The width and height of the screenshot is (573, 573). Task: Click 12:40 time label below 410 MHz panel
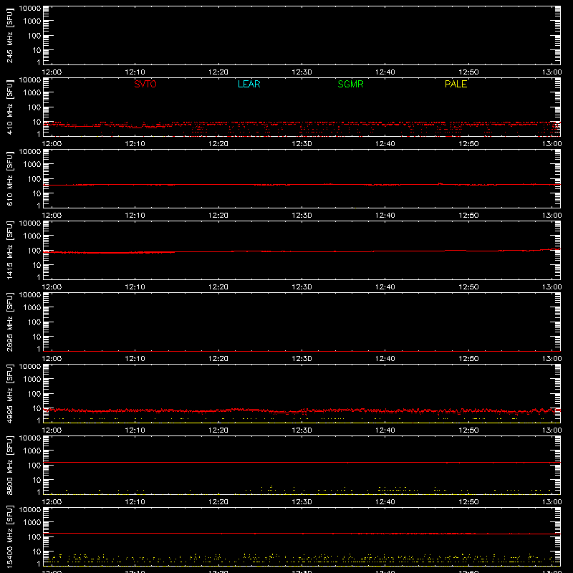385,144
